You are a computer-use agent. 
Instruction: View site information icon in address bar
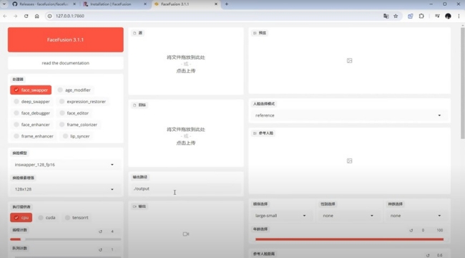pyautogui.click(x=50, y=16)
